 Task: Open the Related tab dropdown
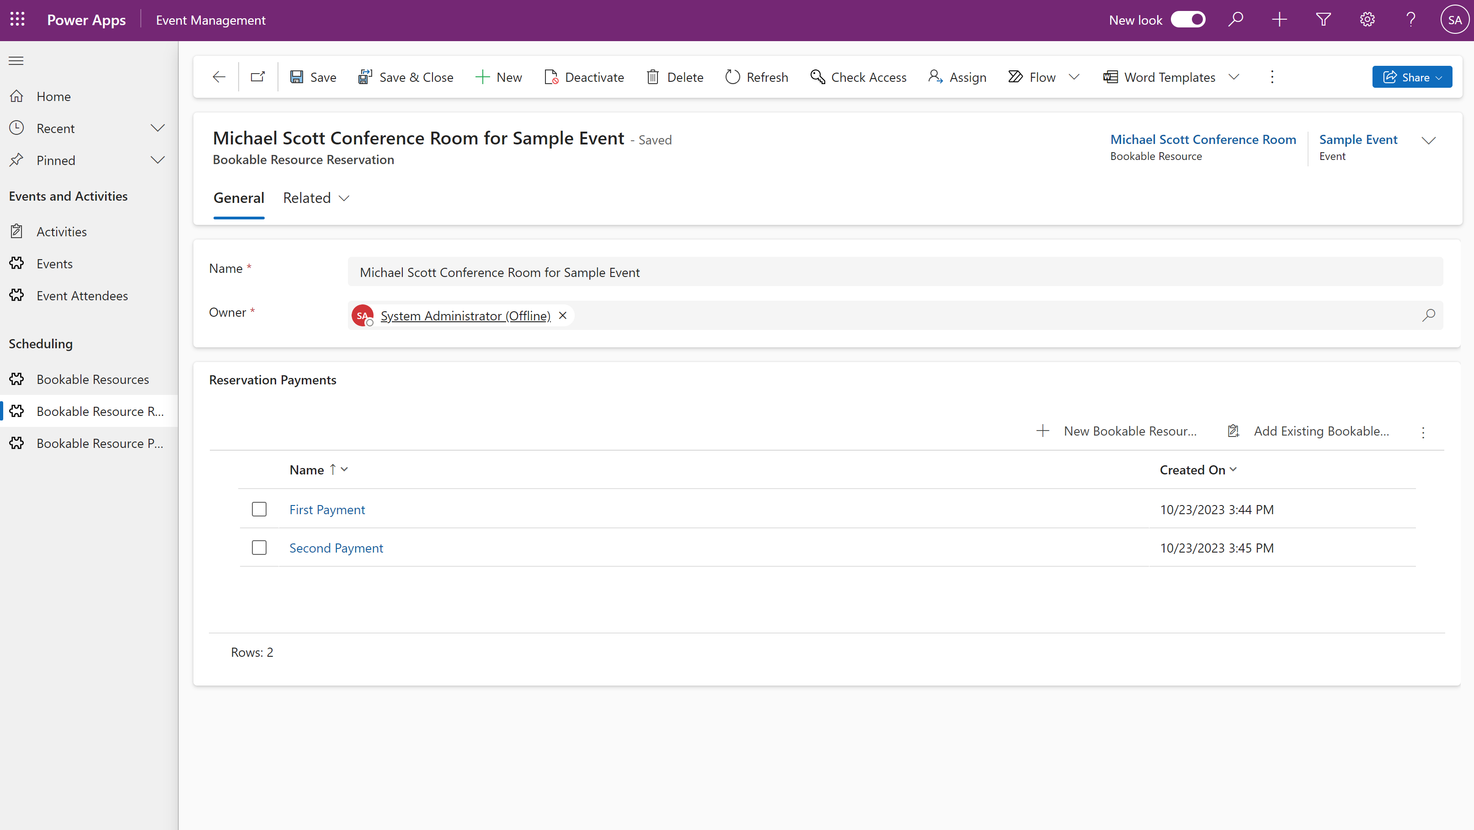[316, 198]
